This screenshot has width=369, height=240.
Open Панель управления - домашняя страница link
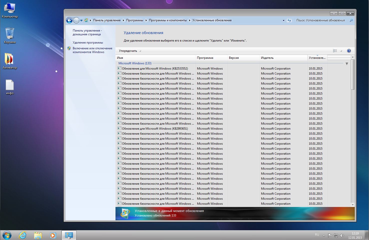(87, 32)
